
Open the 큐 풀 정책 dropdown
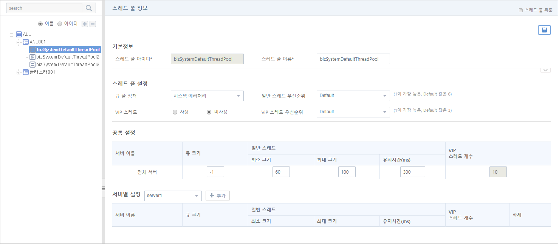pyautogui.click(x=207, y=96)
